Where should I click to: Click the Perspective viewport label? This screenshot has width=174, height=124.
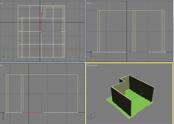(x=92, y=65)
